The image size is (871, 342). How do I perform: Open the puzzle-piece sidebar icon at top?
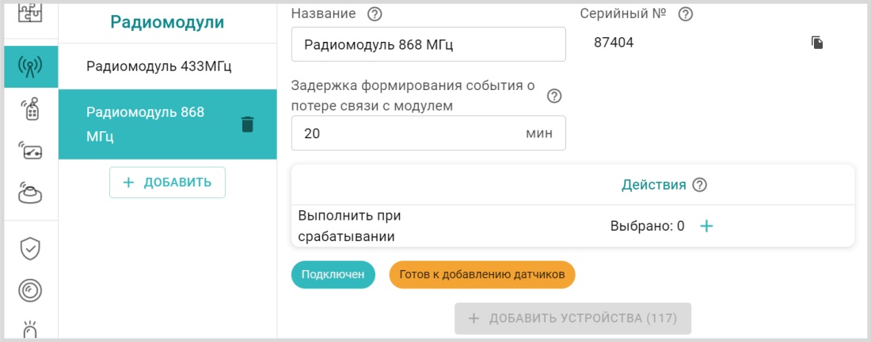[x=31, y=11]
